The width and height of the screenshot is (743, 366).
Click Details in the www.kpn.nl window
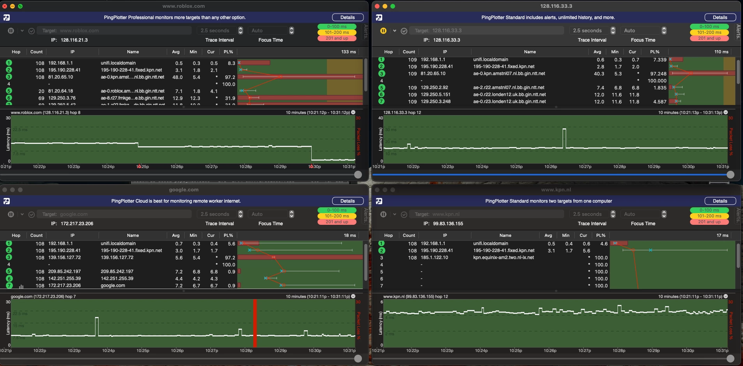[x=720, y=201]
